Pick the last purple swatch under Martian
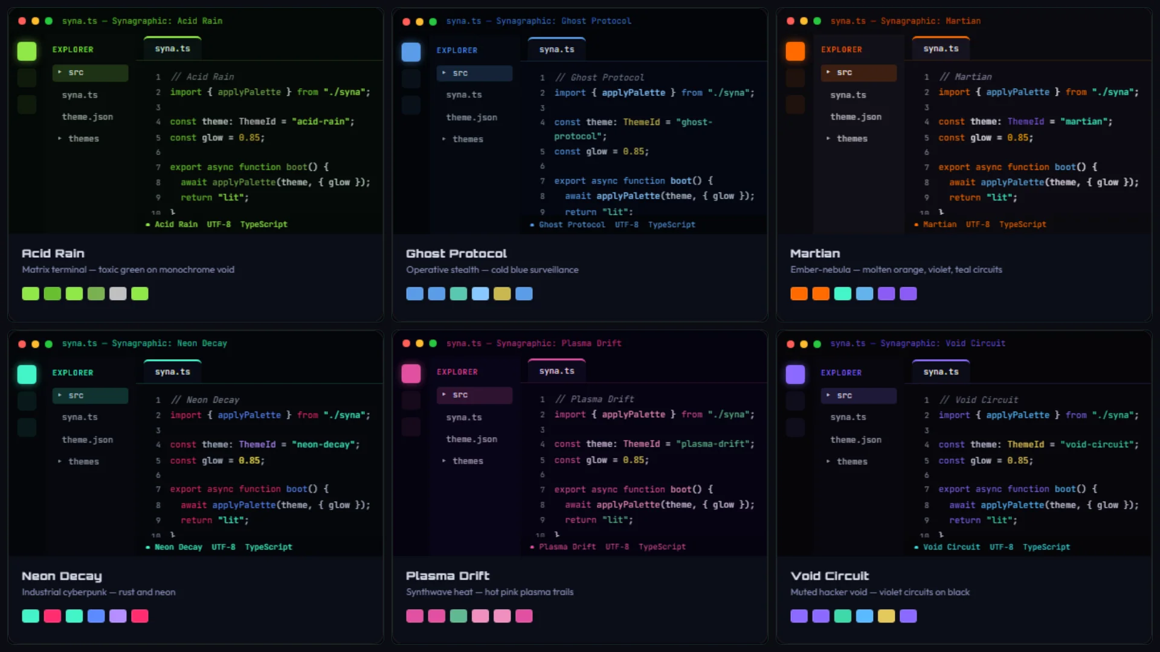Viewport: 1160px width, 652px height. click(x=908, y=293)
